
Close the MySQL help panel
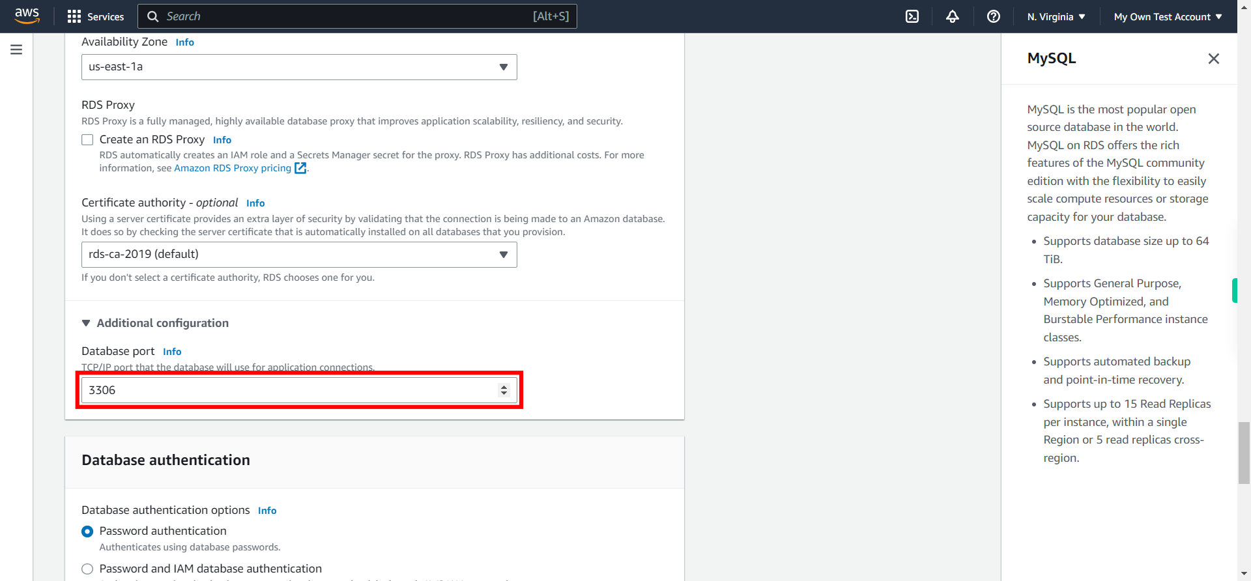[x=1213, y=59]
